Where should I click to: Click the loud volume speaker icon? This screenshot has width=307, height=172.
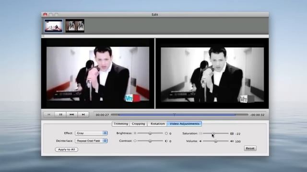click(232, 141)
